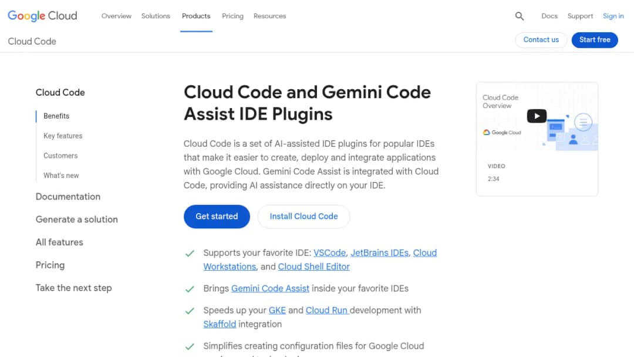Screen dimensions: 634x357
Task: Click the Get started button
Action: (217, 216)
